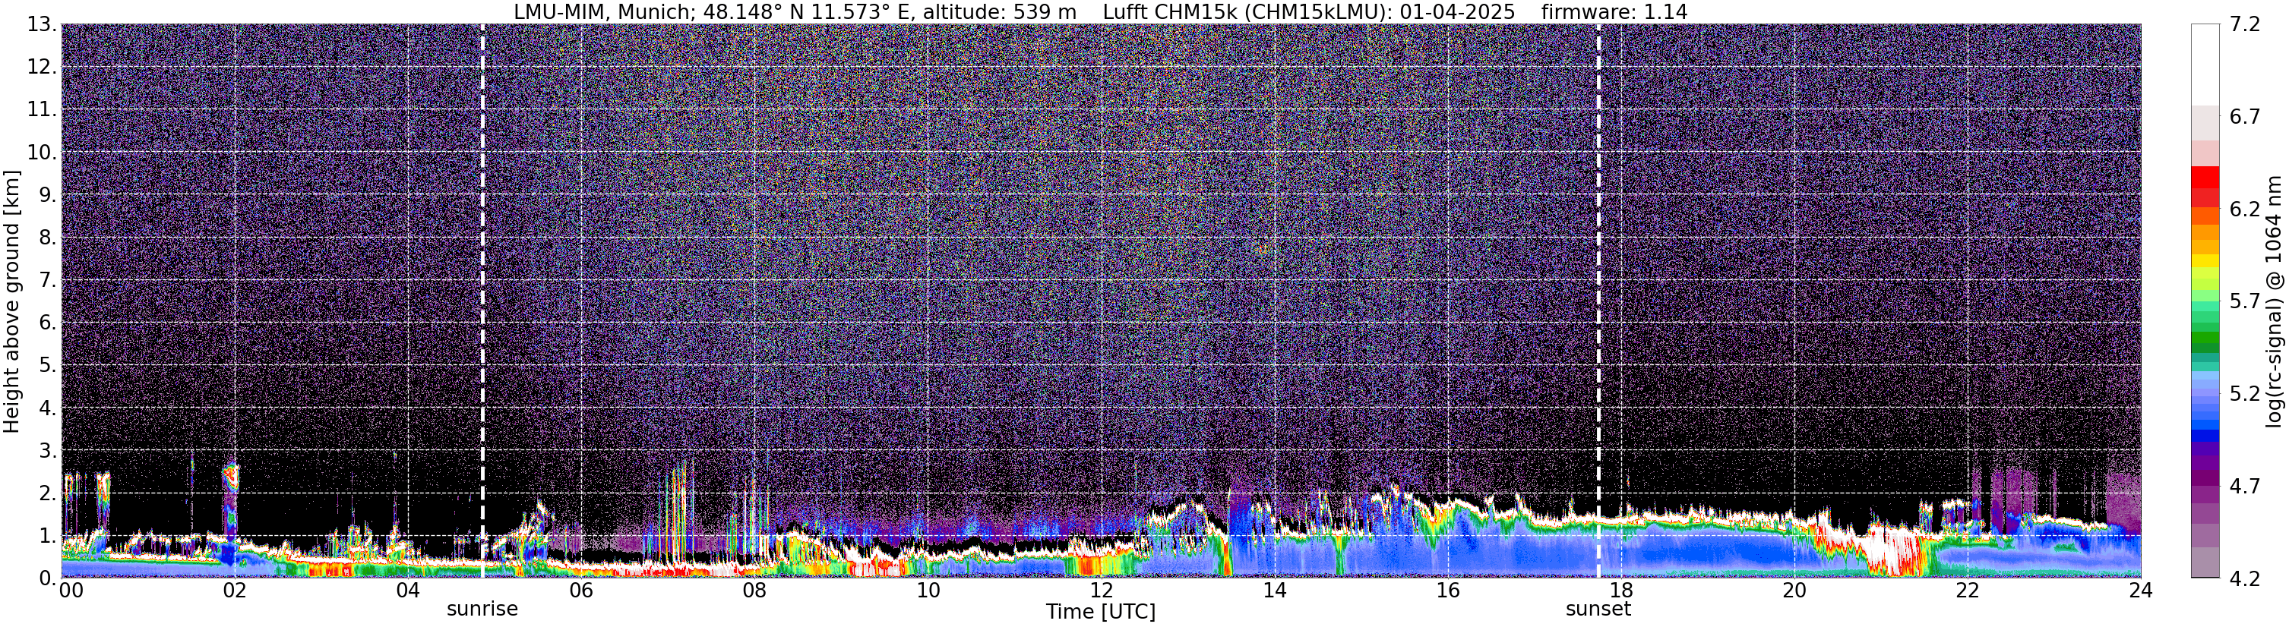Click the '22' time tick label
The height and width of the screenshot is (627, 2289).
click(1968, 591)
